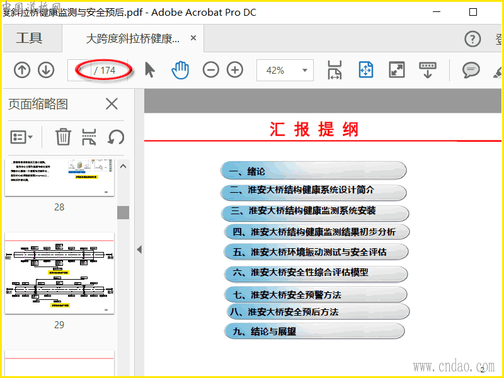This screenshot has width=504, height=378.
Task: Click the thumbnail scrollbar up arrow
Action: [123, 166]
